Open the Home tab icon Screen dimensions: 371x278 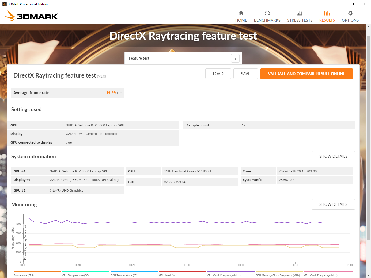tap(241, 13)
